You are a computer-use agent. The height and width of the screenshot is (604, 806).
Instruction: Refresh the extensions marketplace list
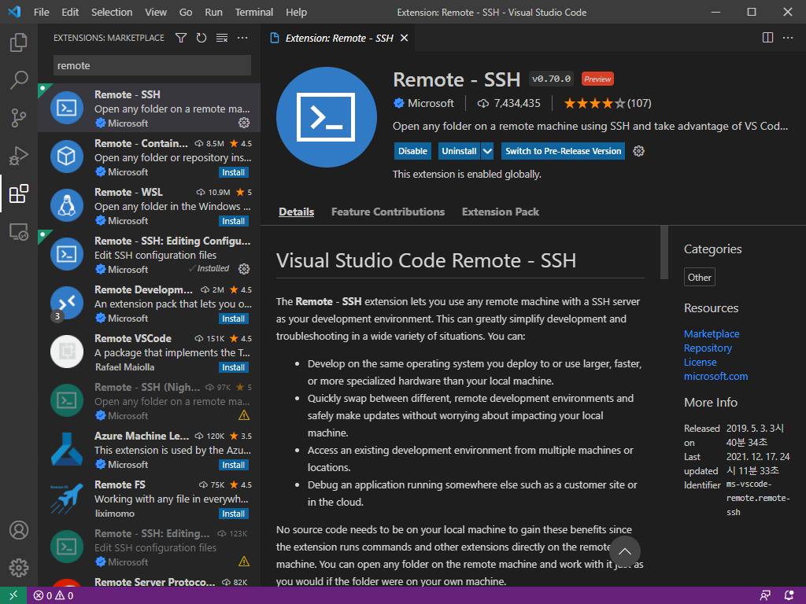coord(201,38)
